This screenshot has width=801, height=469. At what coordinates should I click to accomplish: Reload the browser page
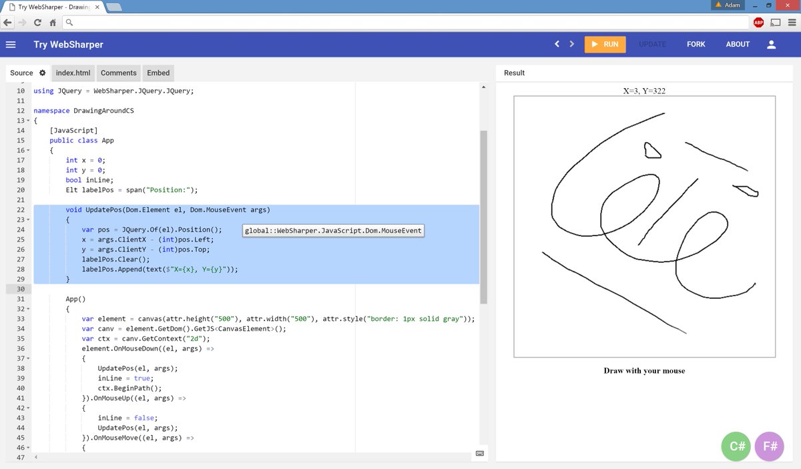(x=37, y=23)
